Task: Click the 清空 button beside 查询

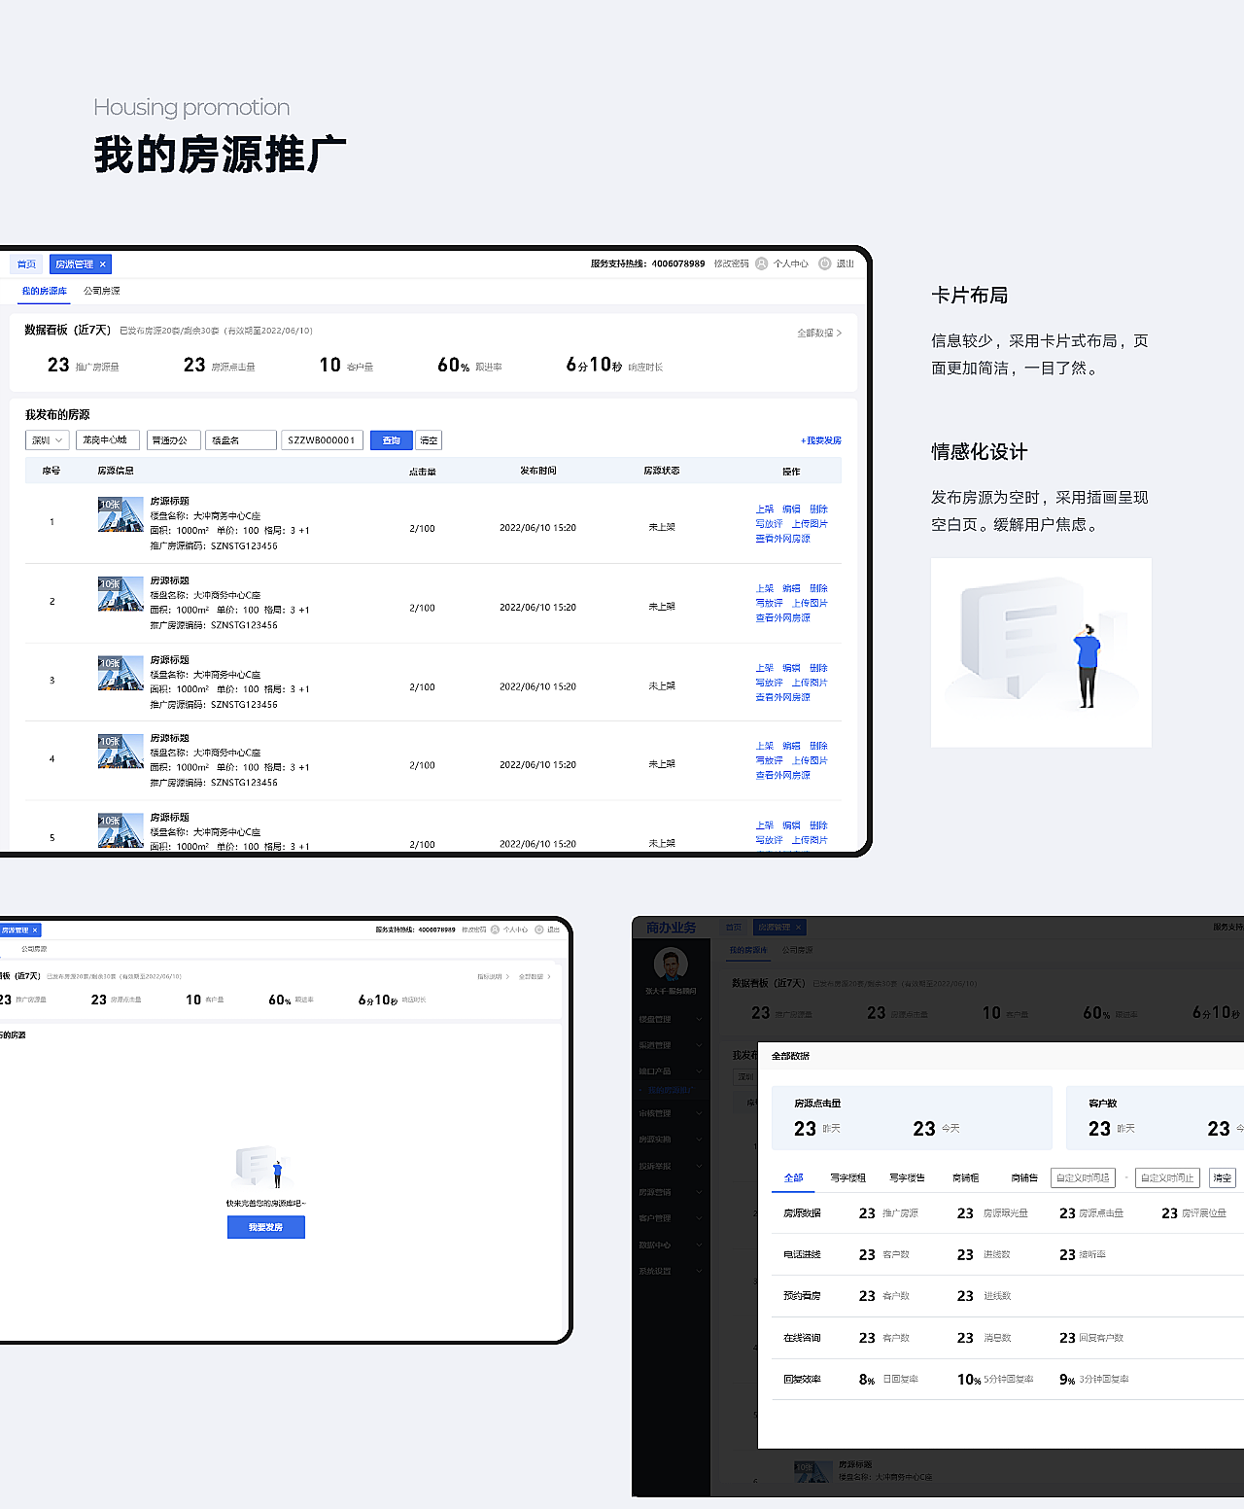Action: pyautogui.click(x=429, y=440)
